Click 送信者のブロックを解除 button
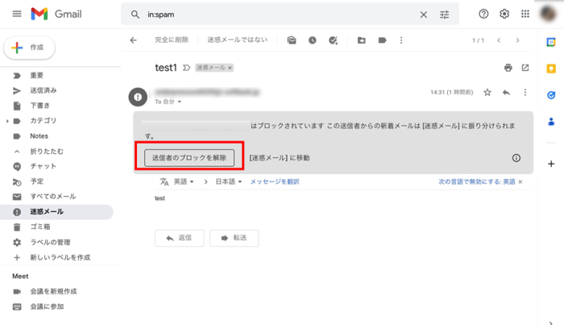 pos(189,158)
